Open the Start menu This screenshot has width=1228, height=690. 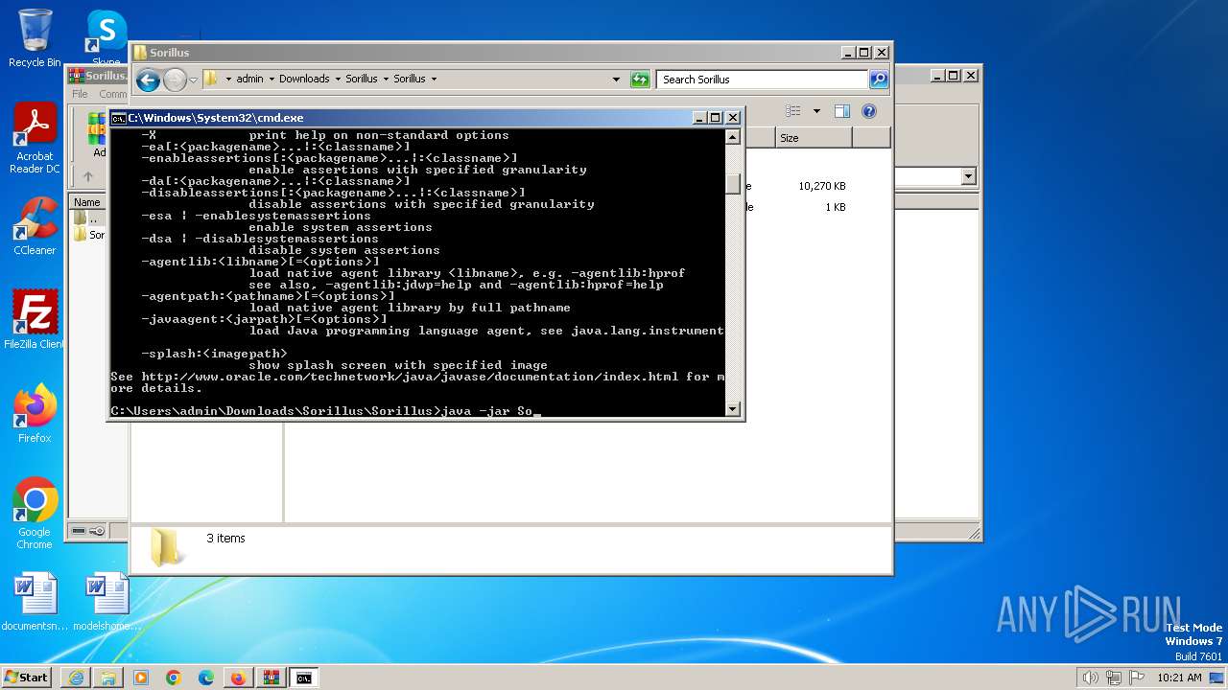(27, 677)
